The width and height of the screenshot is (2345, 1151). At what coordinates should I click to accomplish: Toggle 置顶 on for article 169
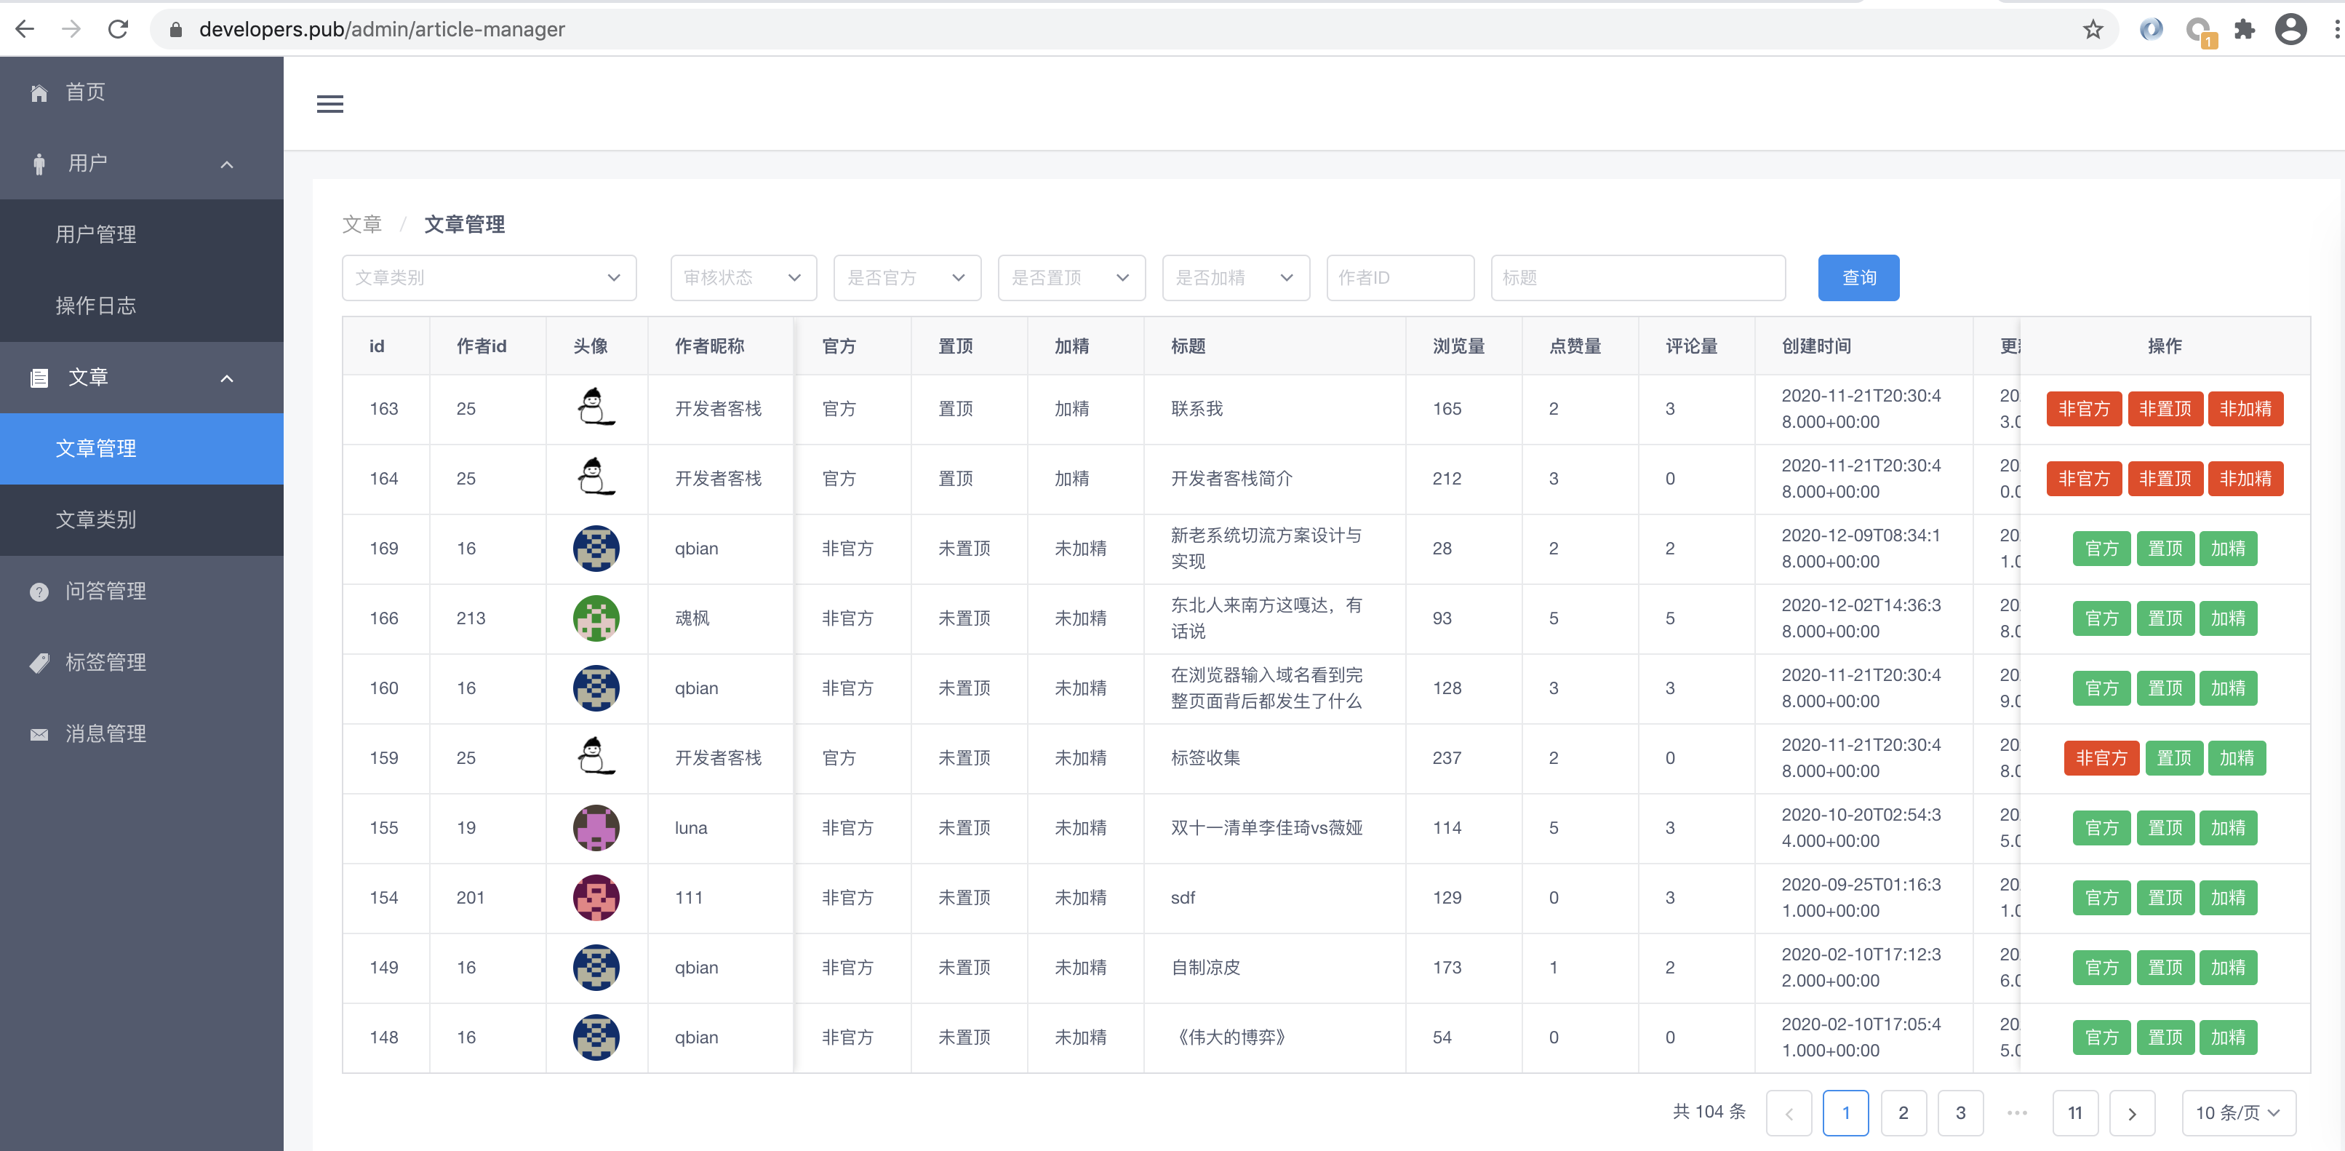[x=2165, y=548]
